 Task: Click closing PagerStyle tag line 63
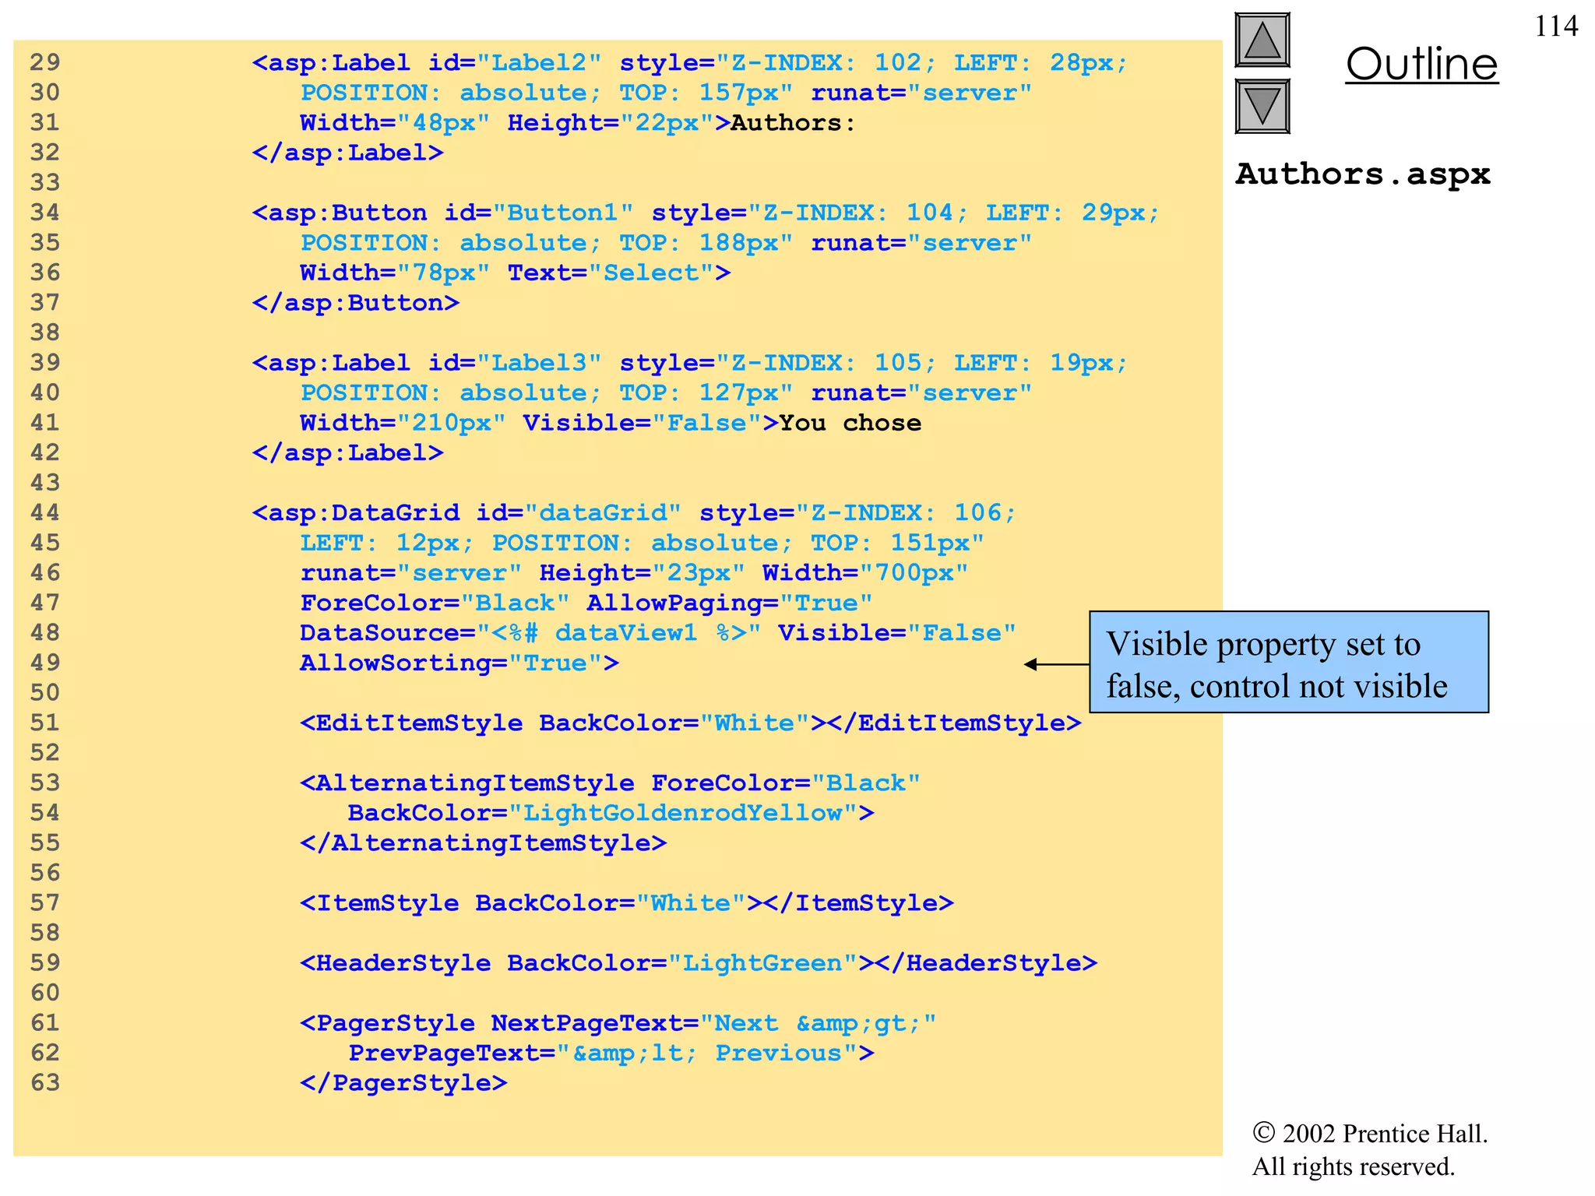click(x=403, y=1083)
